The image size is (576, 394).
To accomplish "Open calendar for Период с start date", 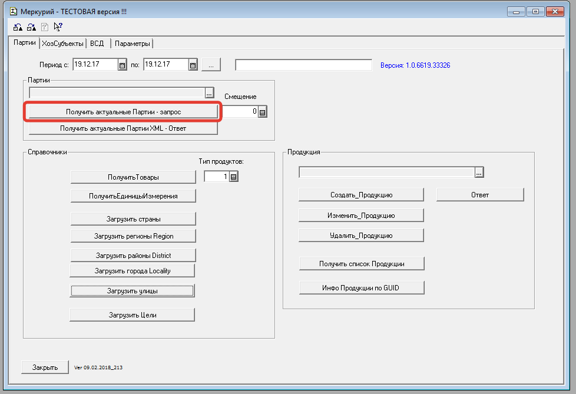I will pyautogui.click(x=122, y=65).
